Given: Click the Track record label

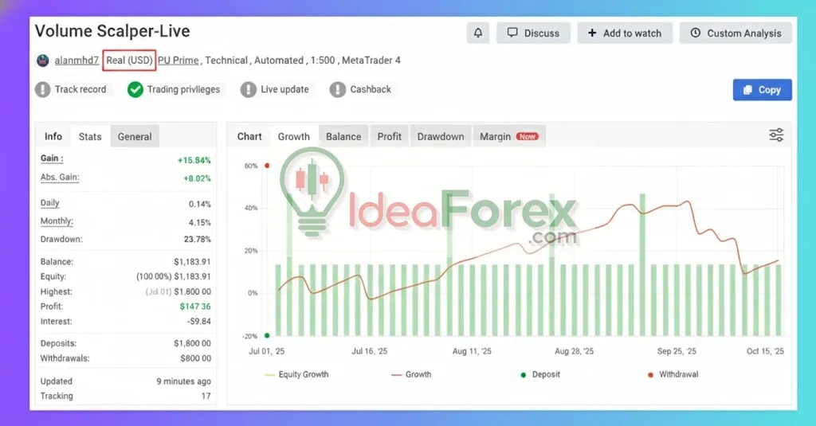Looking at the screenshot, I should (x=80, y=89).
